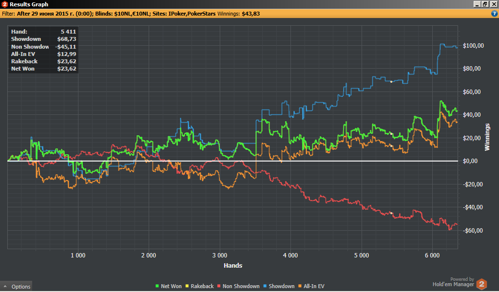The height and width of the screenshot is (292, 499).
Task: Click the 6 000 x-axis label
Action: coord(432,255)
